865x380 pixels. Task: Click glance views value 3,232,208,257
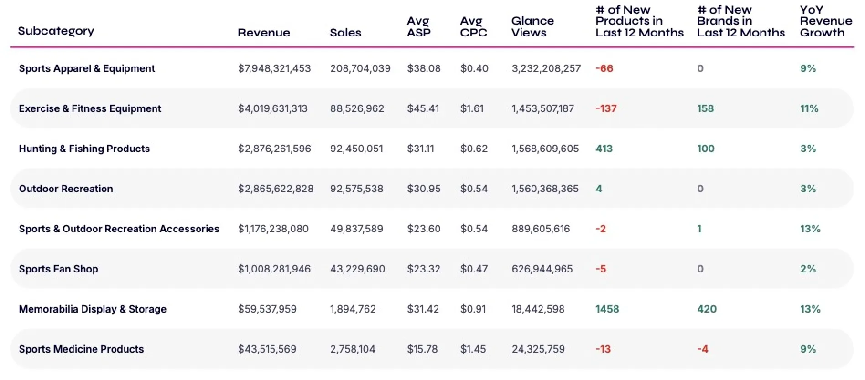[546, 68]
